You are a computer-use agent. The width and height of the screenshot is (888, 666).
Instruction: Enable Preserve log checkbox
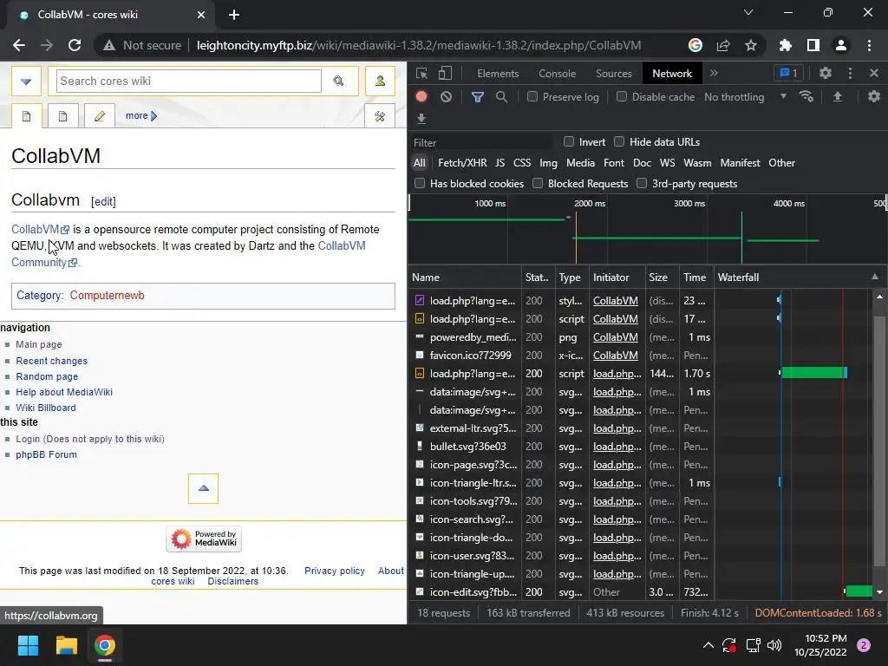532,97
